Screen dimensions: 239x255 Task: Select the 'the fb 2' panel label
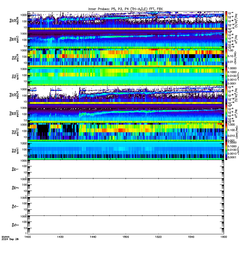point(15,225)
